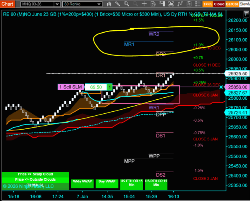Screen dimensions: 250x201
Task: Click the CLOSE 2 JAN level label
Action: [x=205, y=178]
